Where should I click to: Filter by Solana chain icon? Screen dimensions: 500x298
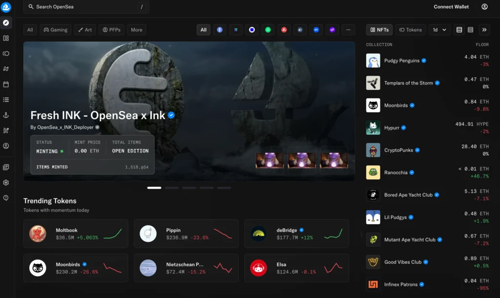click(236, 30)
